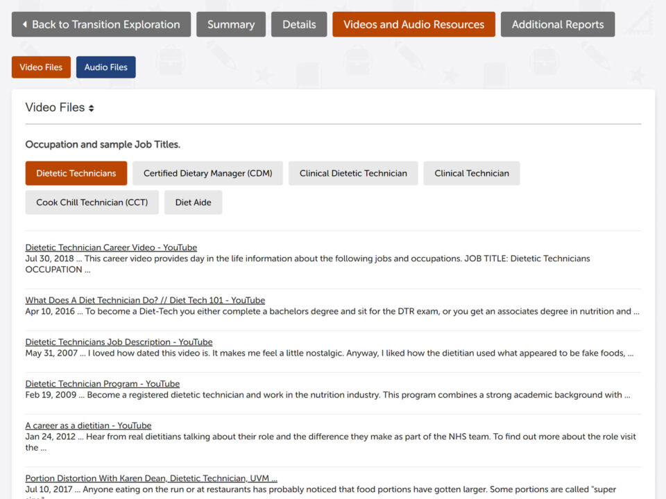Select Cook Chill Technician (CCT)

pyautogui.click(x=92, y=202)
